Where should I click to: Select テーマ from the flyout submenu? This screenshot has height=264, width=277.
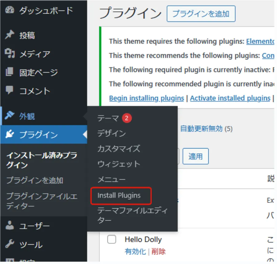pyautogui.click(x=108, y=118)
